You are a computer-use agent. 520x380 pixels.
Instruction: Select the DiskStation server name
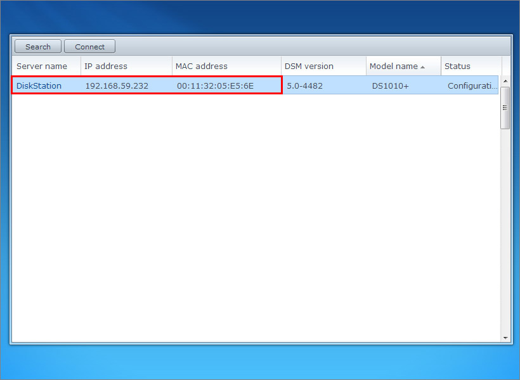39,85
